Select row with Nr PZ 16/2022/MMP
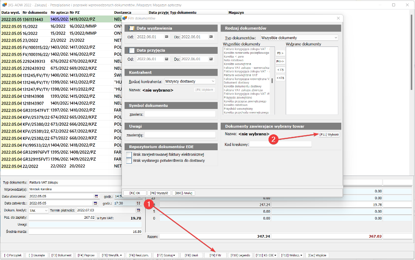This screenshot has width=415, height=260. (x=61, y=26)
